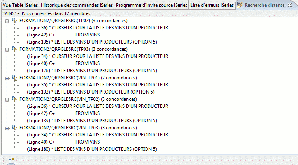Collapse the QRPGLESRC(VIN_TP01) results node
Image resolution: width=298 pixels, height=165 pixels.
point(7,78)
